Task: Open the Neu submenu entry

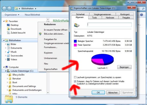Action: click(46, 64)
